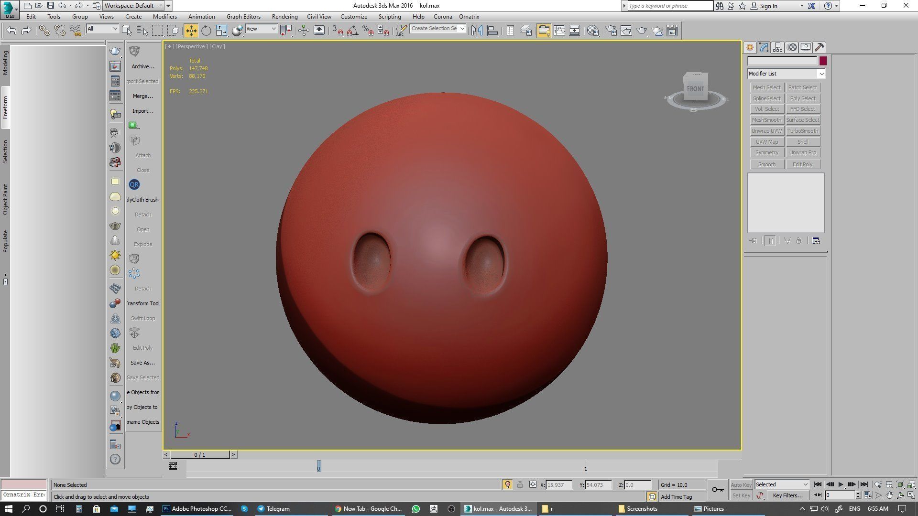Toggle the Angle Snap icon
918x516 pixels.
point(353,31)
